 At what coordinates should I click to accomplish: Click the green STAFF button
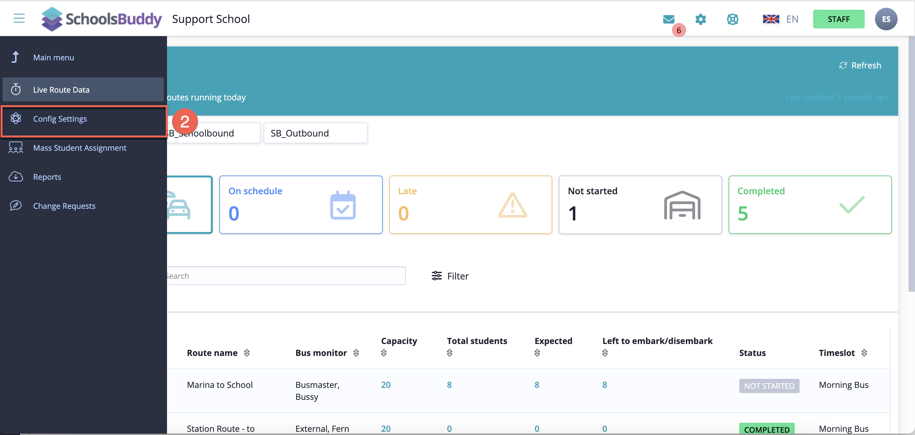(x=838, y=19)
